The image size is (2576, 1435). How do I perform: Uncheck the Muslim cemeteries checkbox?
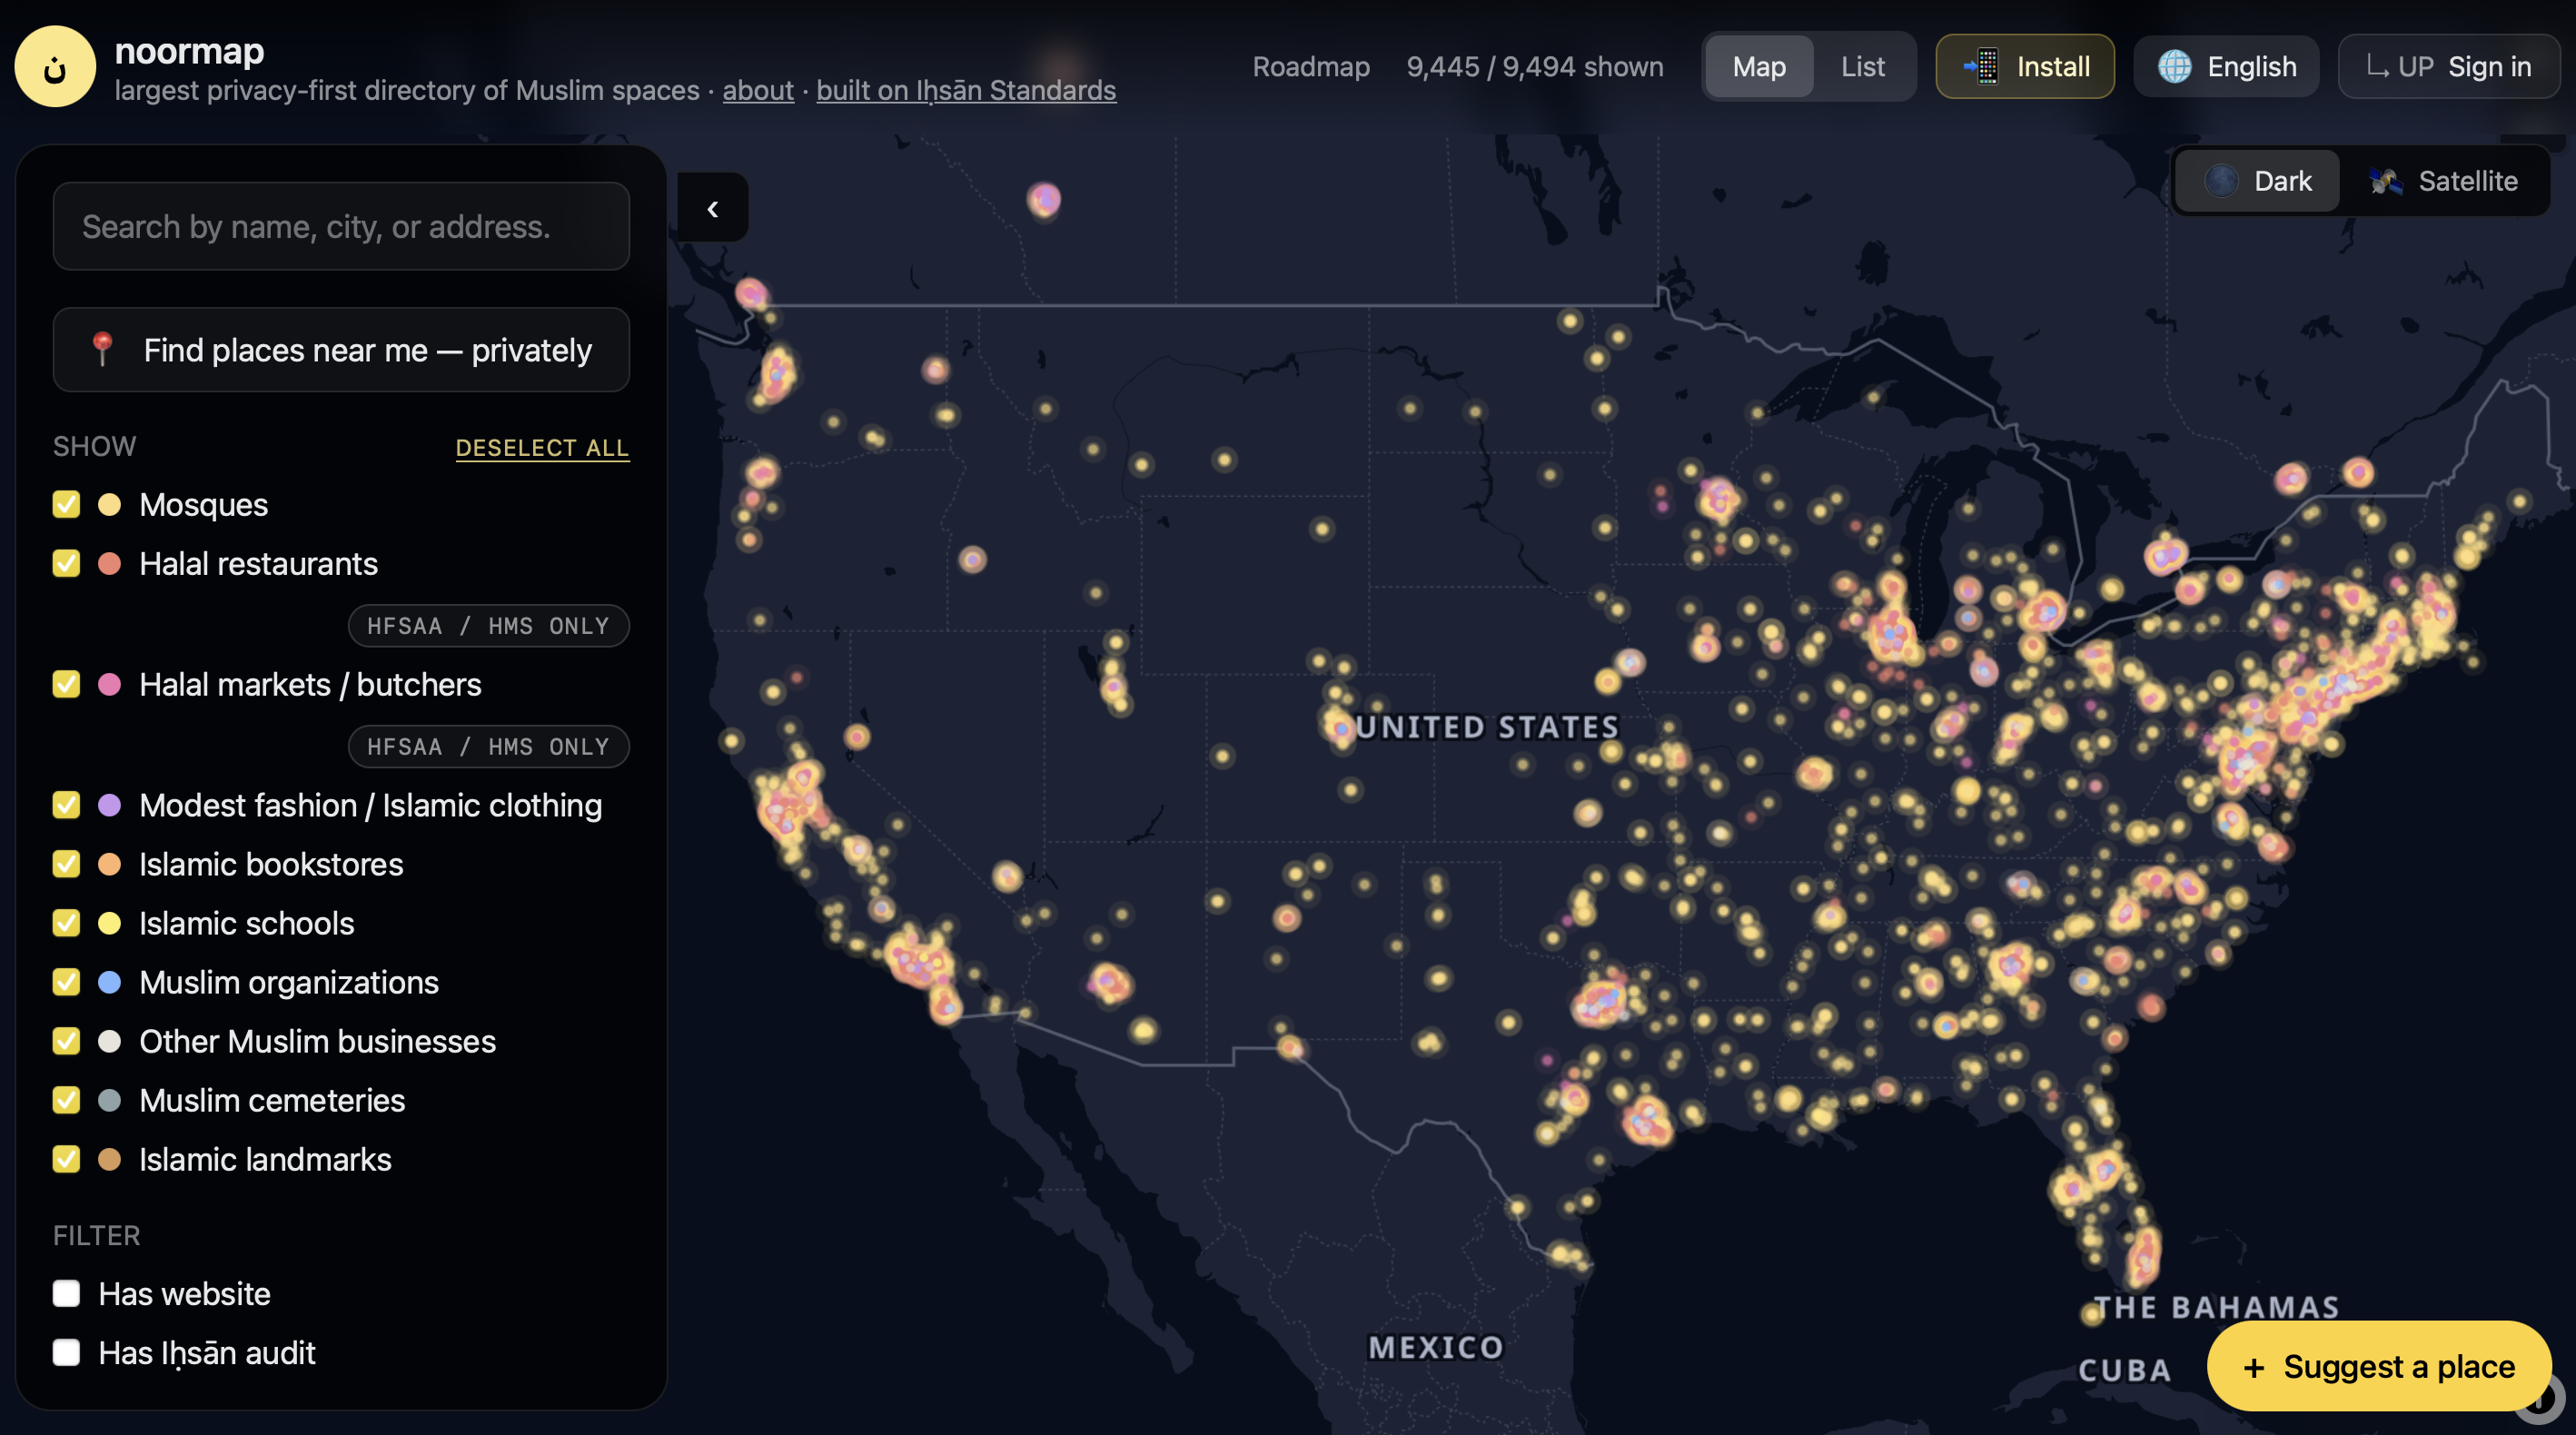[66, 1100]
